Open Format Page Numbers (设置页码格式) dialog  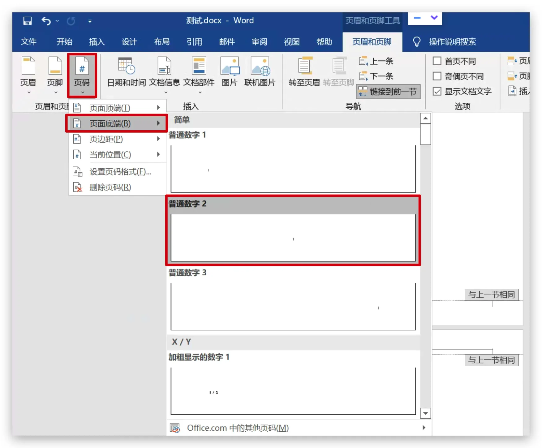coord(117,172)
